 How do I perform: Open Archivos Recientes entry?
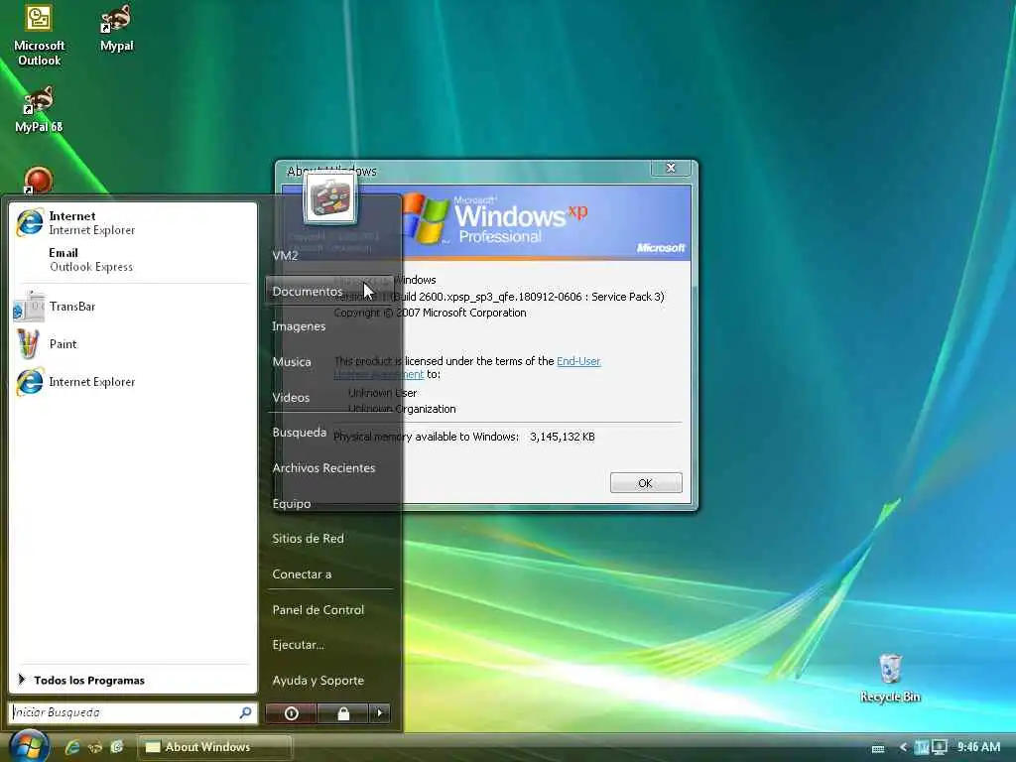click(x=323, y=468)
